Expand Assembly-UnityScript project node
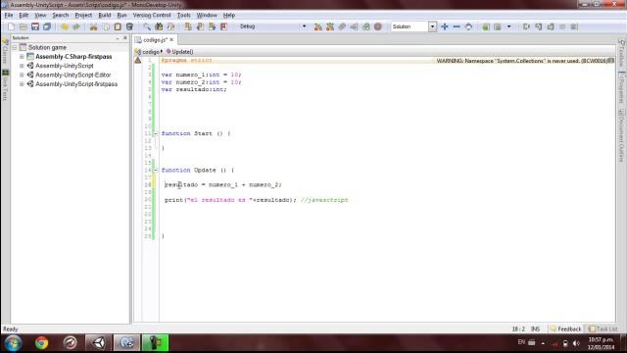Image resolution: width=627 pixels, height=353 pixels. (22, 66)
